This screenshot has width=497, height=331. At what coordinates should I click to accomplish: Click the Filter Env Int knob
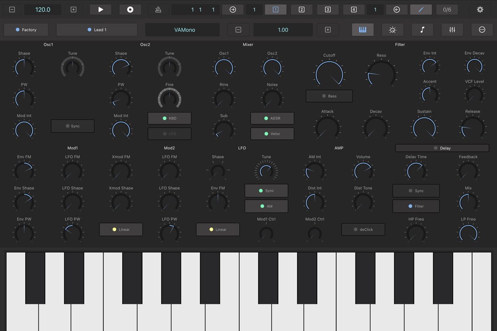(x=429, y=66)
